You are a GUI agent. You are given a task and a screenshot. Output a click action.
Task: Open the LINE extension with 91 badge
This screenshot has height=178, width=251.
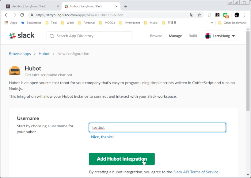226,15
